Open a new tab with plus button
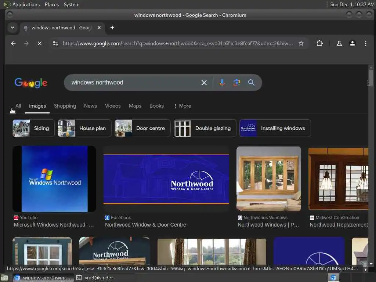376x282 pixels. (x=112, y=28)
